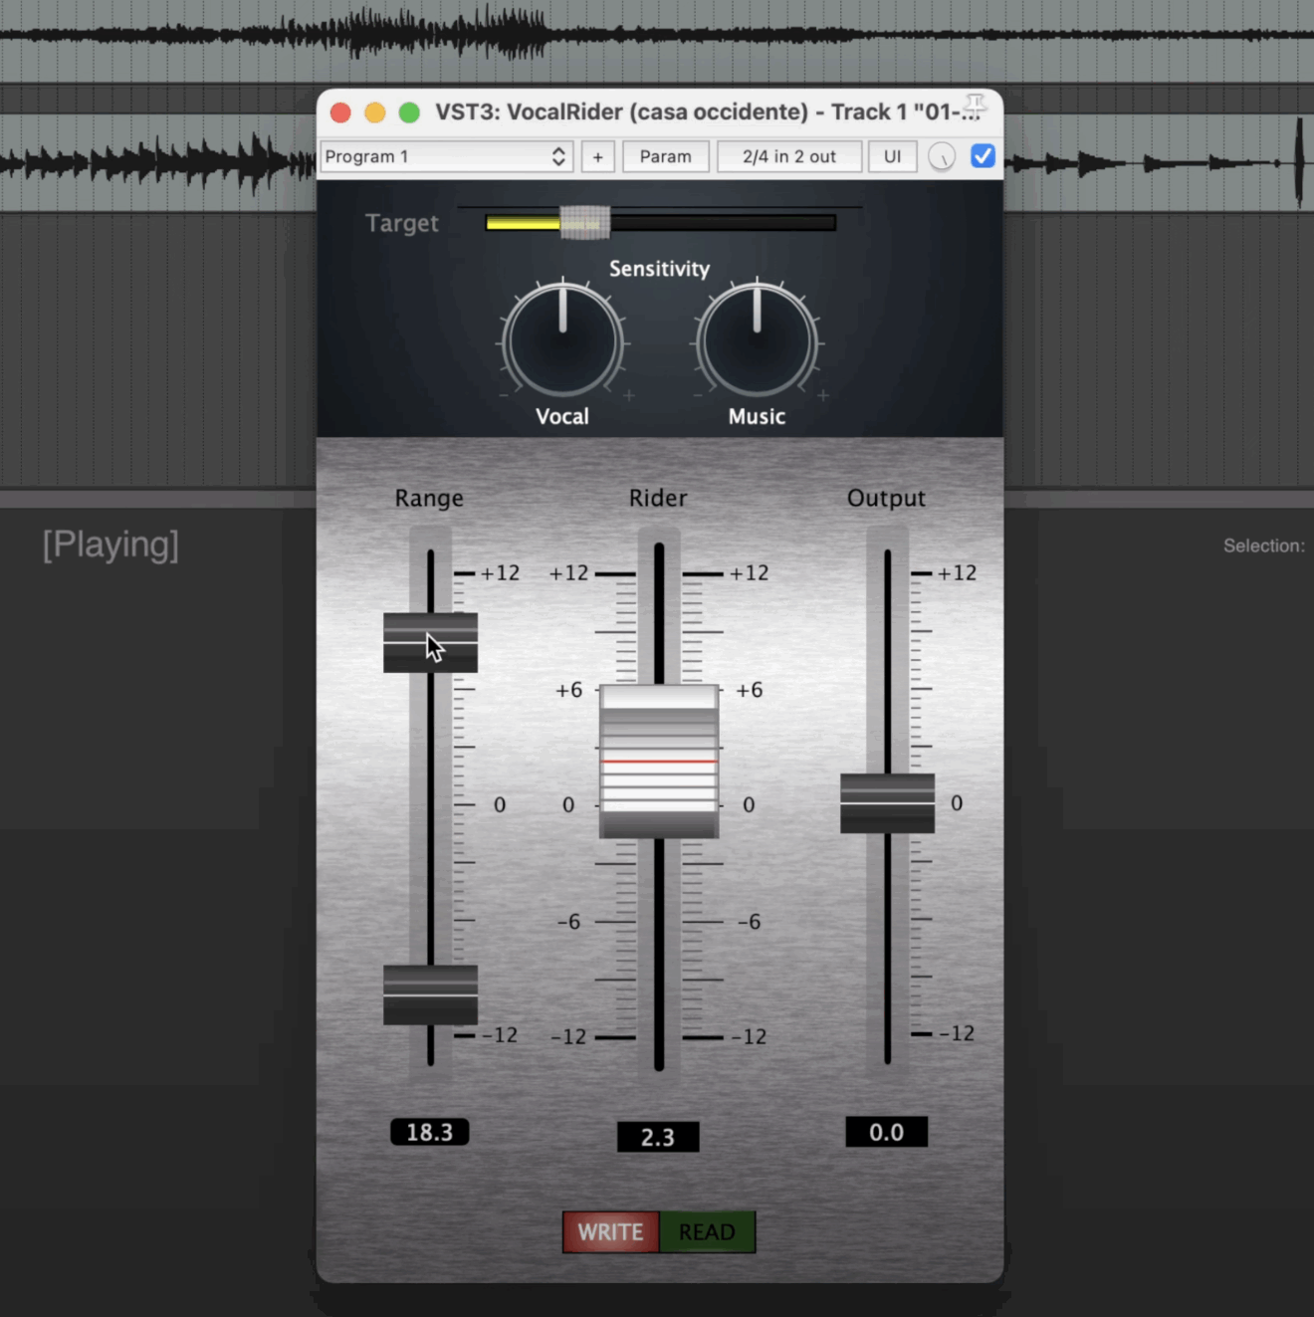Activate WRITE automation mode

tap(610, 1231)
